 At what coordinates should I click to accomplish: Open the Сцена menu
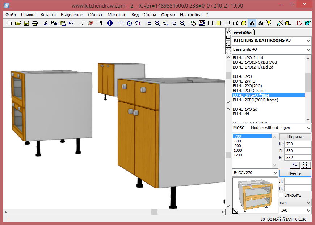(150, 15)
